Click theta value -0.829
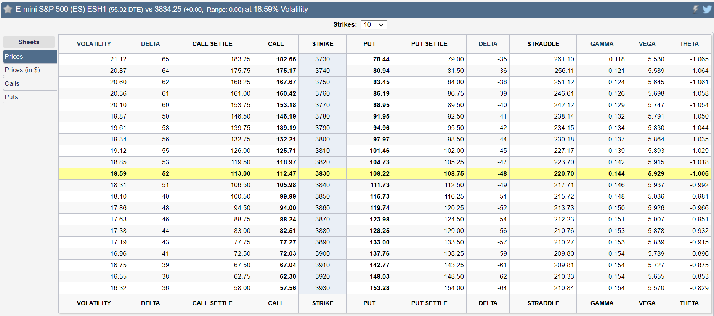 click(699, 288)
